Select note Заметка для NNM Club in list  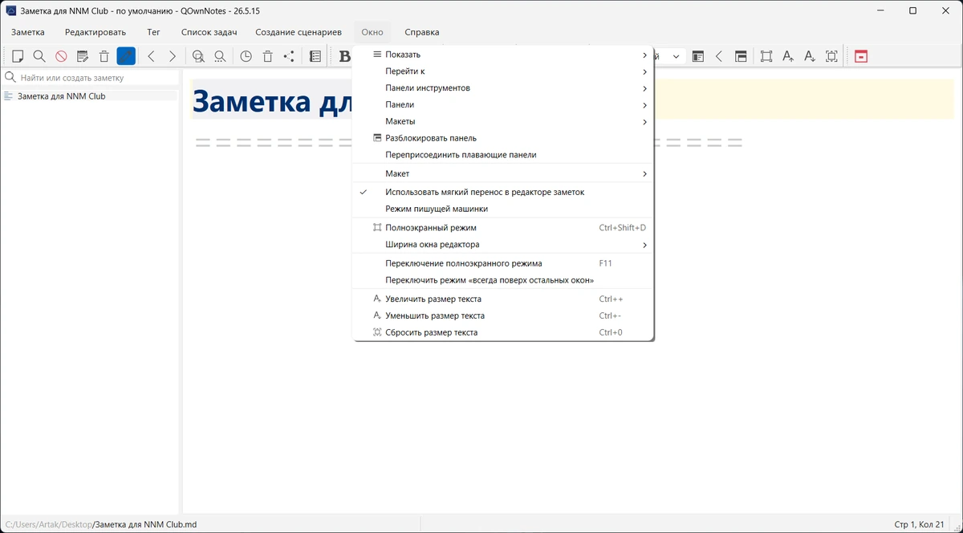pyautogui.click(x=90, y=96)
